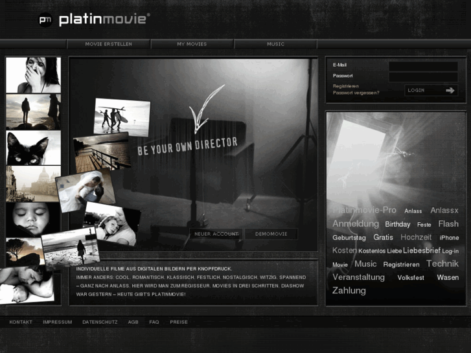
Task: Click the Platinmovie-Pro tag
Action: [364, 210]
